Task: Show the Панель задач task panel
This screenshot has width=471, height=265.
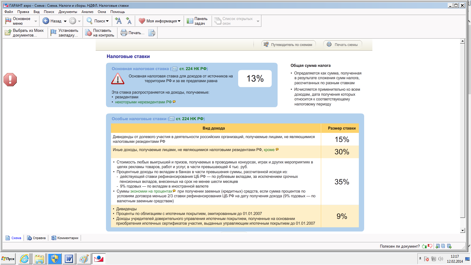Action: pyautogui.click(x=198, y=21)
